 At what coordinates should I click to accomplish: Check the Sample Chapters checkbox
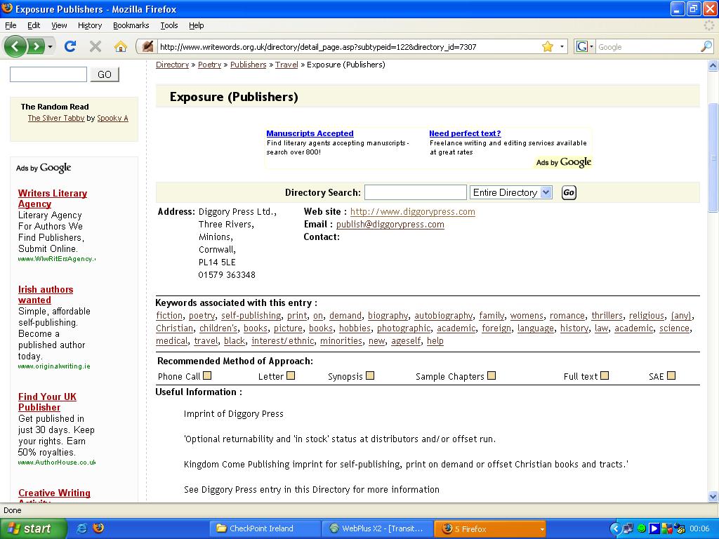(492, 376)
